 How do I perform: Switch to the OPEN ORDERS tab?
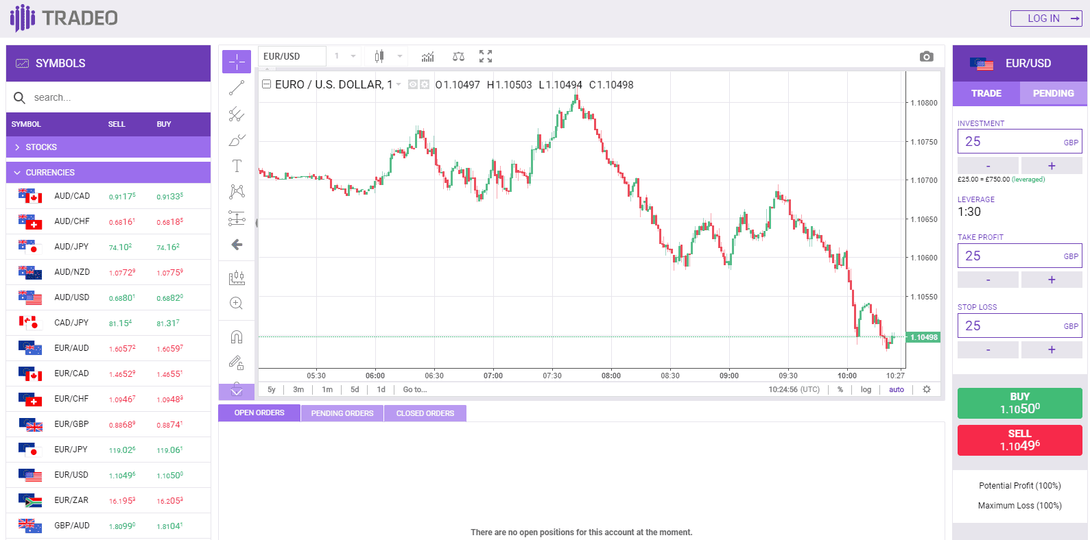pos(259,413)
